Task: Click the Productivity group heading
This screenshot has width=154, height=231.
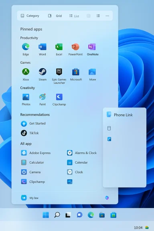Action: coord(29,38)
